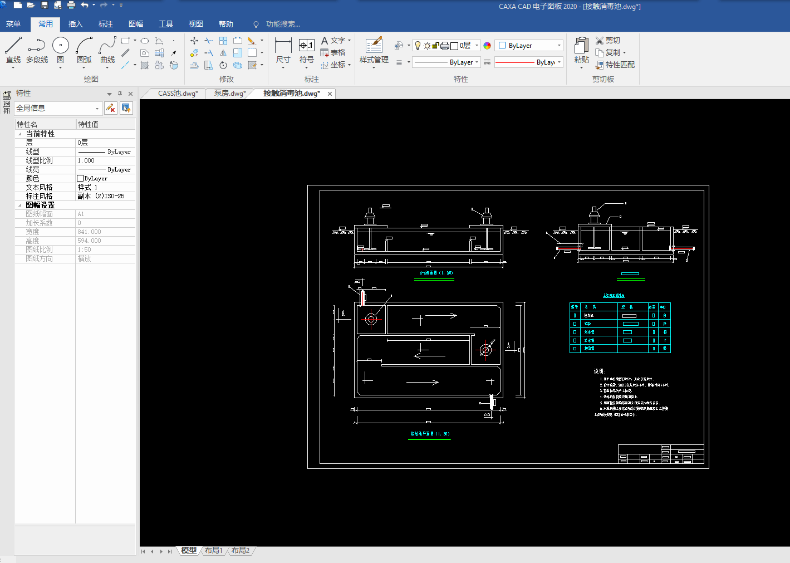Viewport: 790px width, 563px height.
Task: Open the color wheel picker
Action: [487, 46]
